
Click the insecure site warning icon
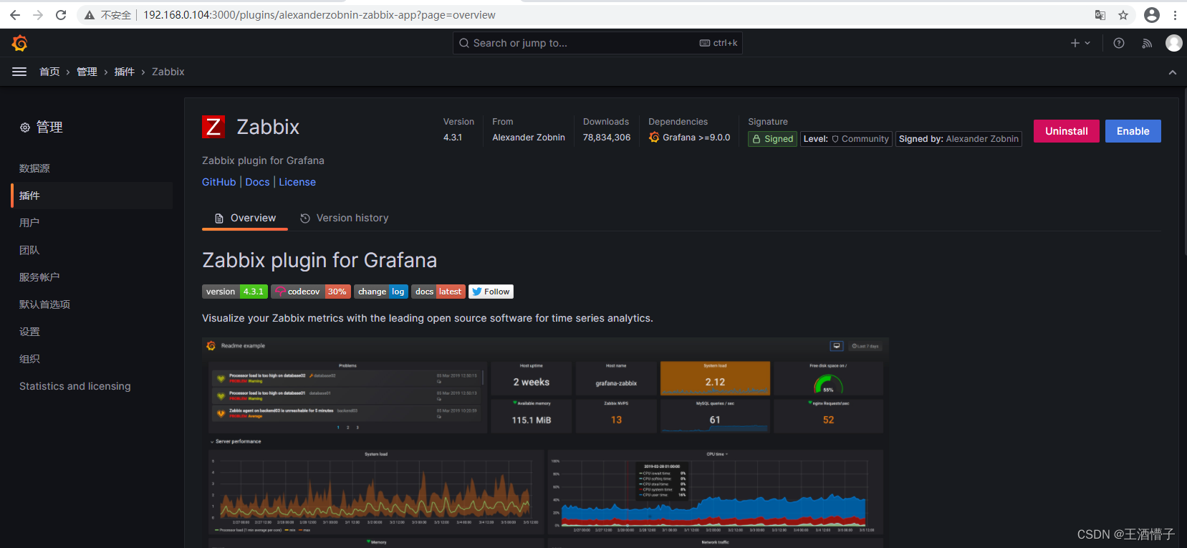[89, 14]
